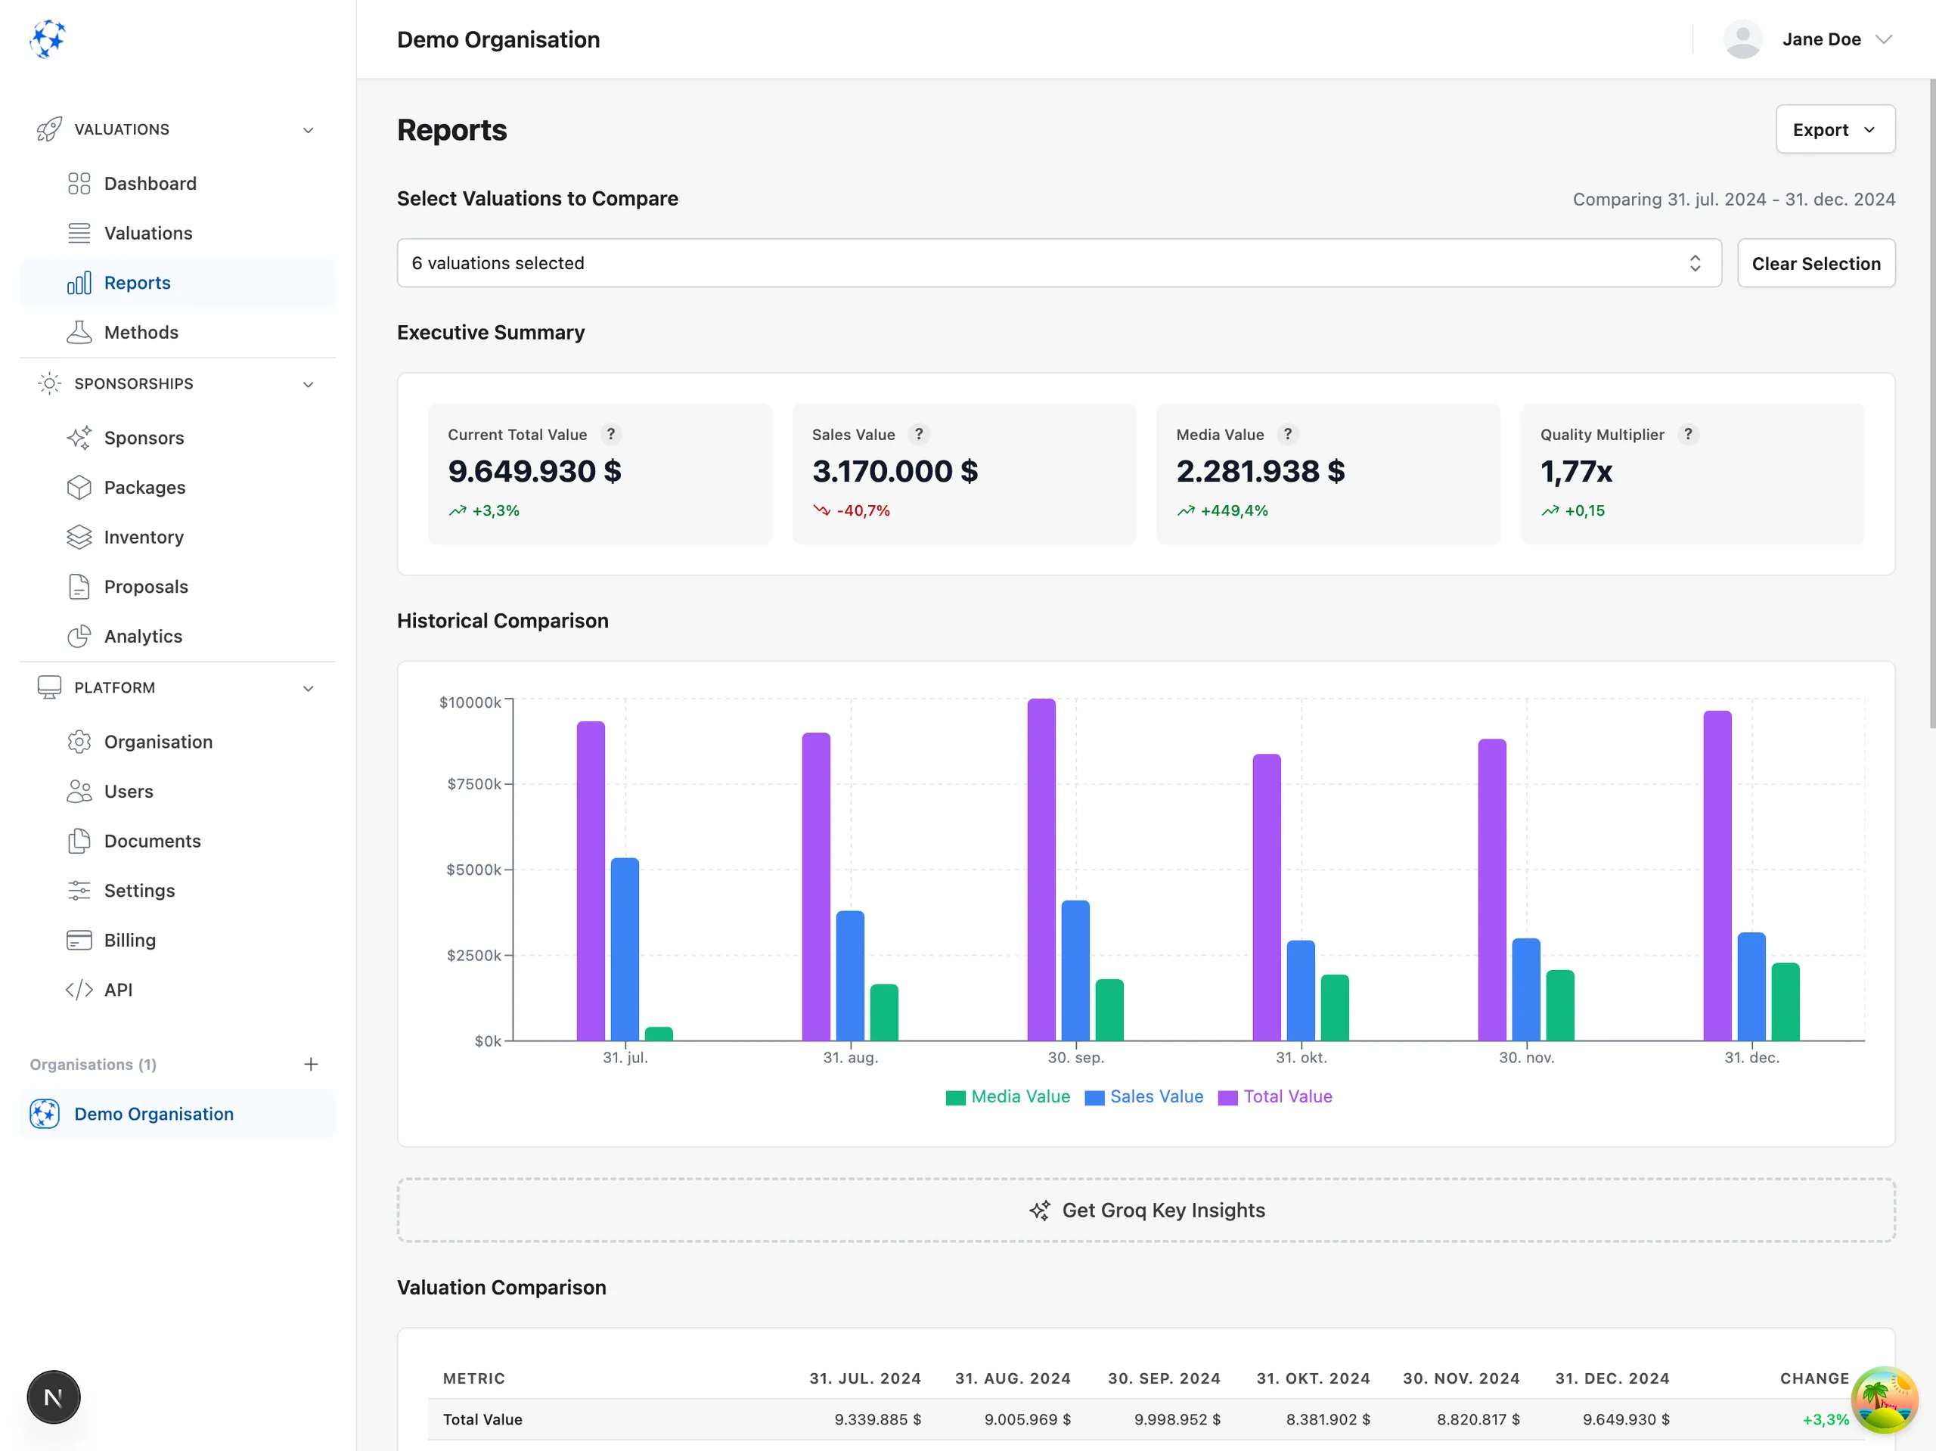This screenshot has width=1936, height=1451.
Task: Click the Documents file icon
Action: (x=79, y=841)
